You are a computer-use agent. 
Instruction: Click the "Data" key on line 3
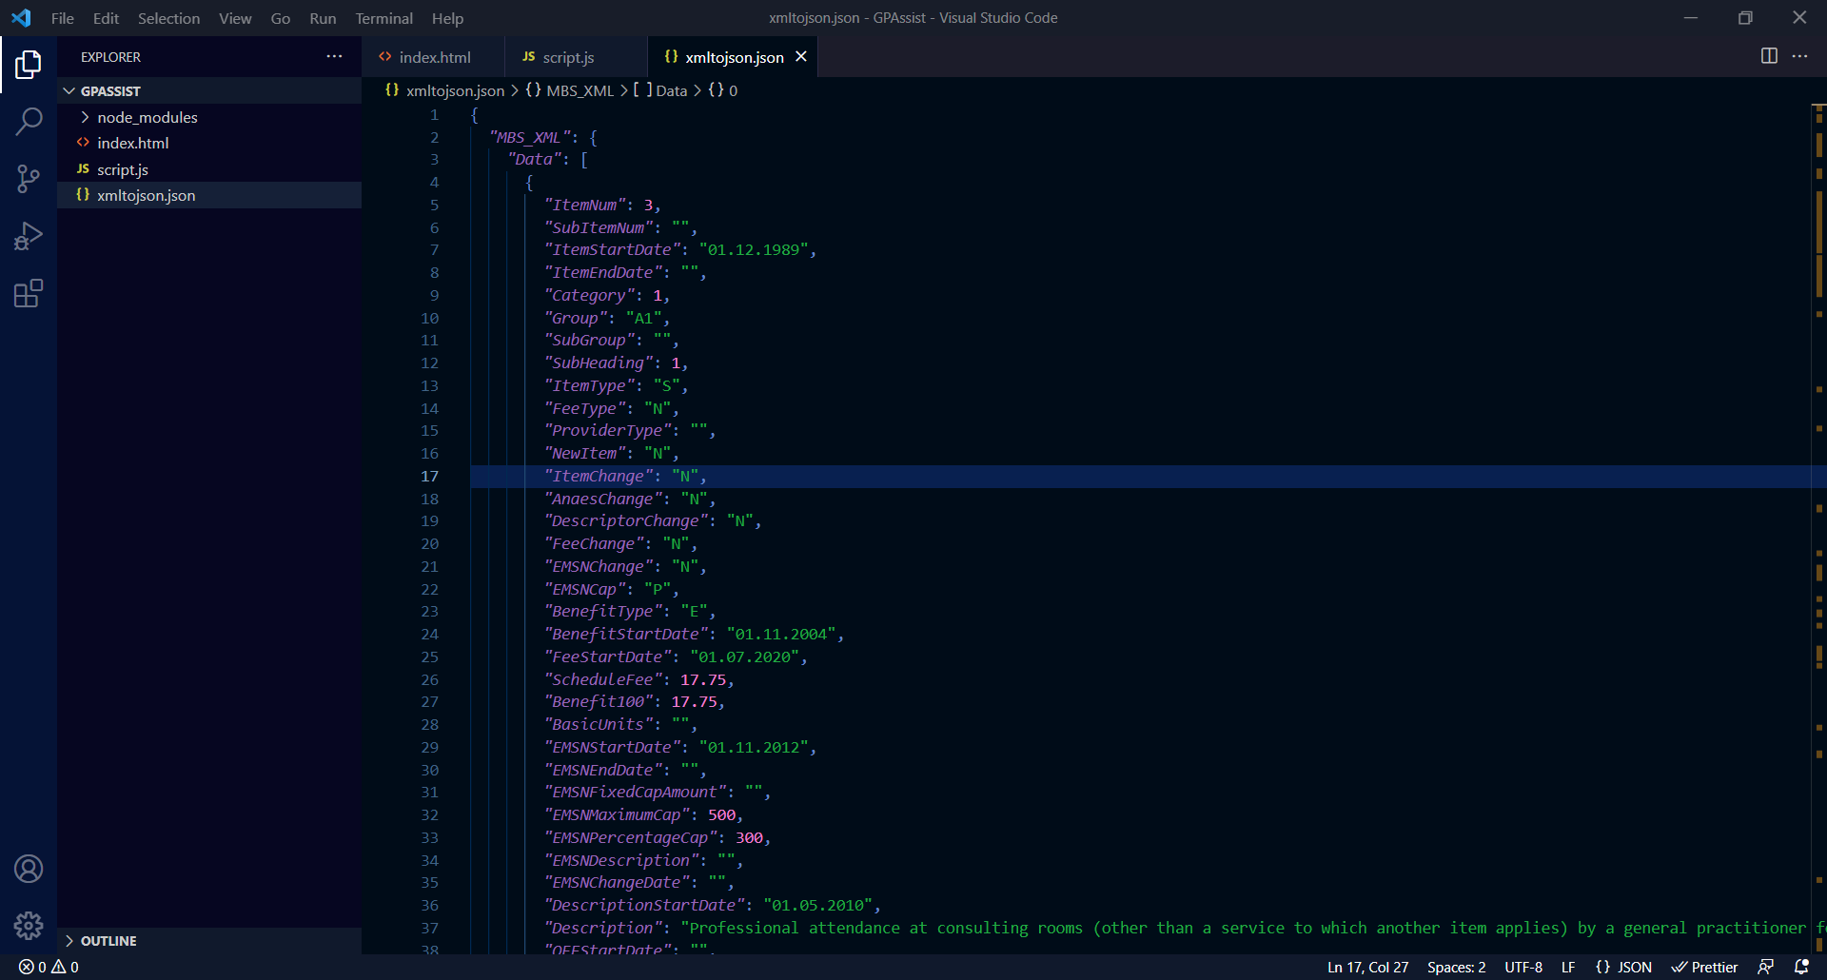coord(534,159)
